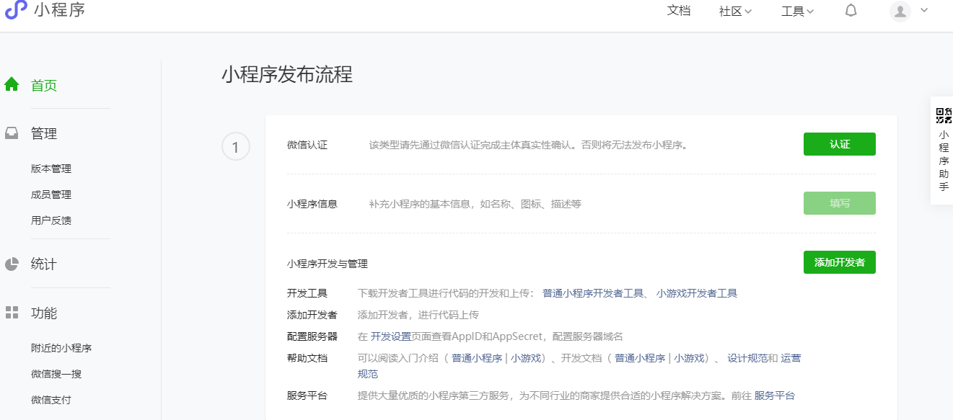Open 成员管理 in the sidebar
The image size is (953, 420).
[51, 195]
